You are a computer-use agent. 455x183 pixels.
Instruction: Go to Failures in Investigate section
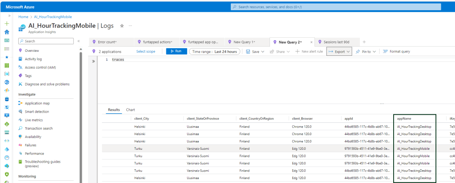31,145
